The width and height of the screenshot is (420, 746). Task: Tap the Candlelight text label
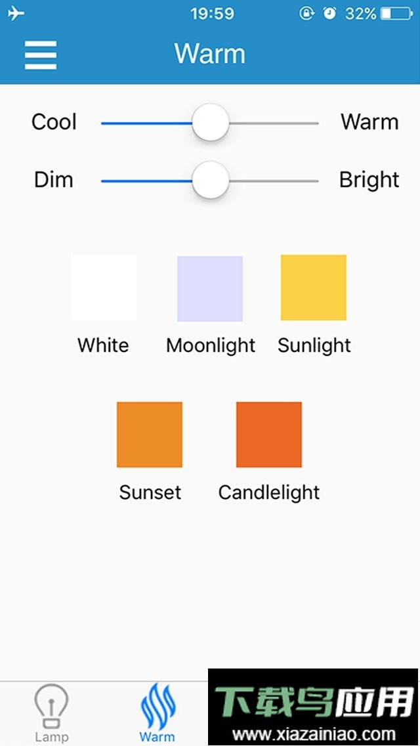click(269, 493)
